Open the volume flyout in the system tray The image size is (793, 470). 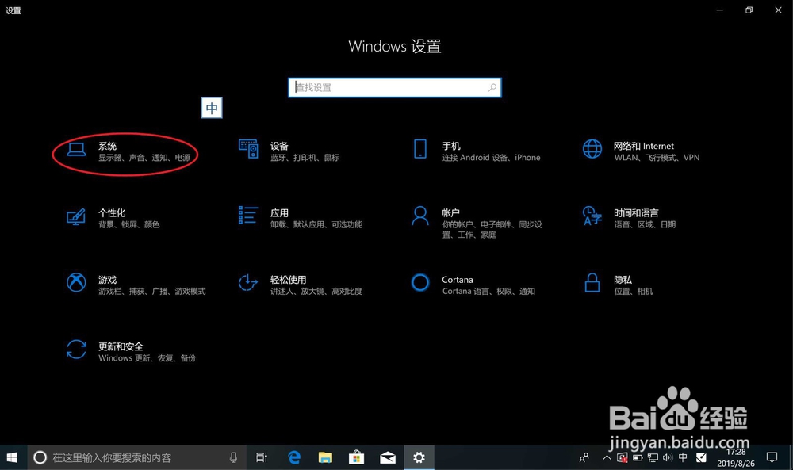pos(666,457)
